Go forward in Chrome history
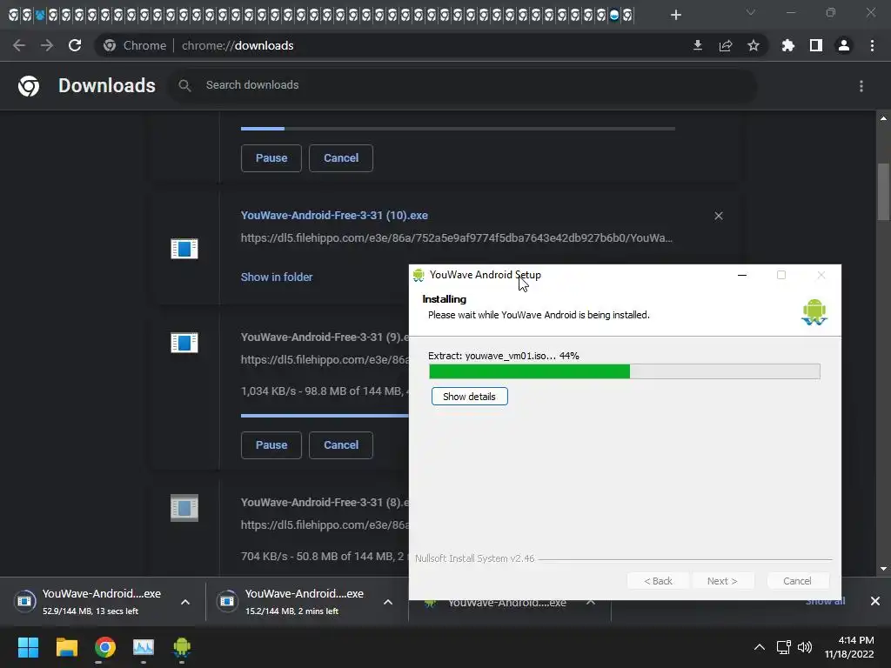Viewport: 891px width, 668px height. click(47, 45)
